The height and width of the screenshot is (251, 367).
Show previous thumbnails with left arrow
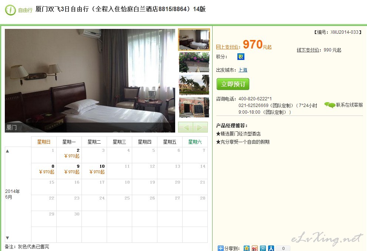click(x=186, y=127)
